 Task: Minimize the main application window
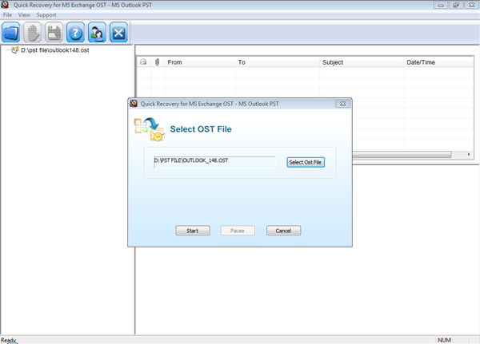(x=441, y=6)
